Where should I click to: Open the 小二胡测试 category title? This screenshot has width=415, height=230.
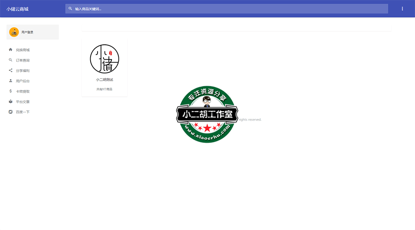(x=104, y=80)
